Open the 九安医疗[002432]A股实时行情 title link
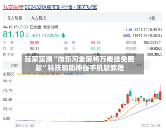The image size is (166, 128). click(x=50, y=7)
